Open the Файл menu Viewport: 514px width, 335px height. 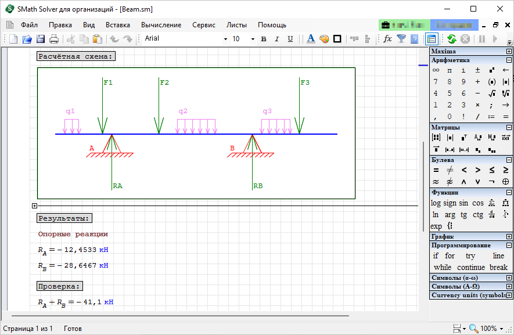pos(29,25)
